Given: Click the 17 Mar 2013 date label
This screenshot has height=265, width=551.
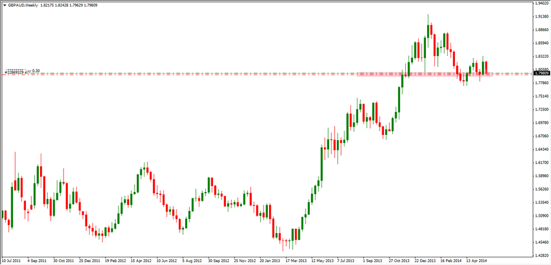Looking at the screenshot, I should click(294, 260).
